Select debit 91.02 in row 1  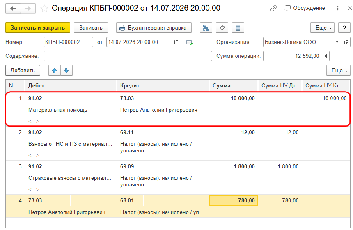(x=35, y=99)
